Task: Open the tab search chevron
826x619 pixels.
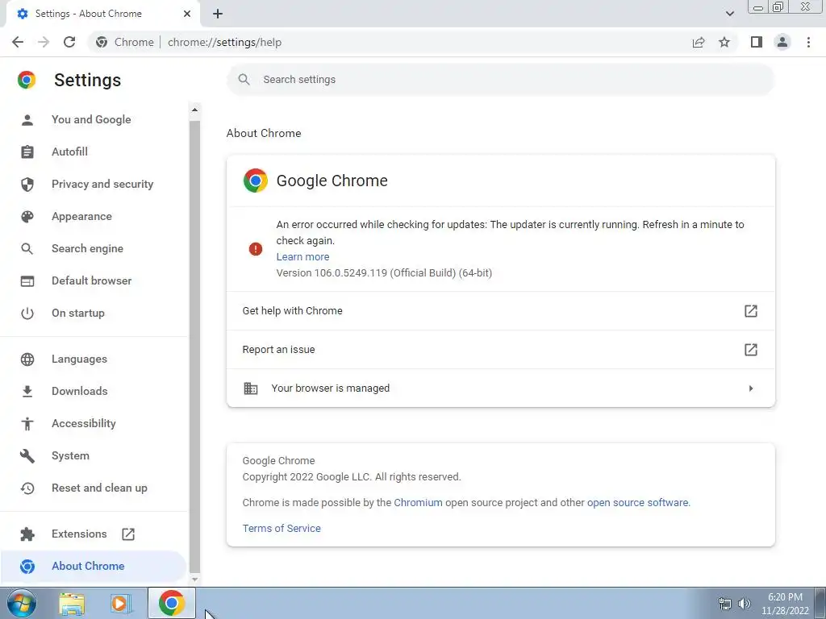Action: pos(729,14)
